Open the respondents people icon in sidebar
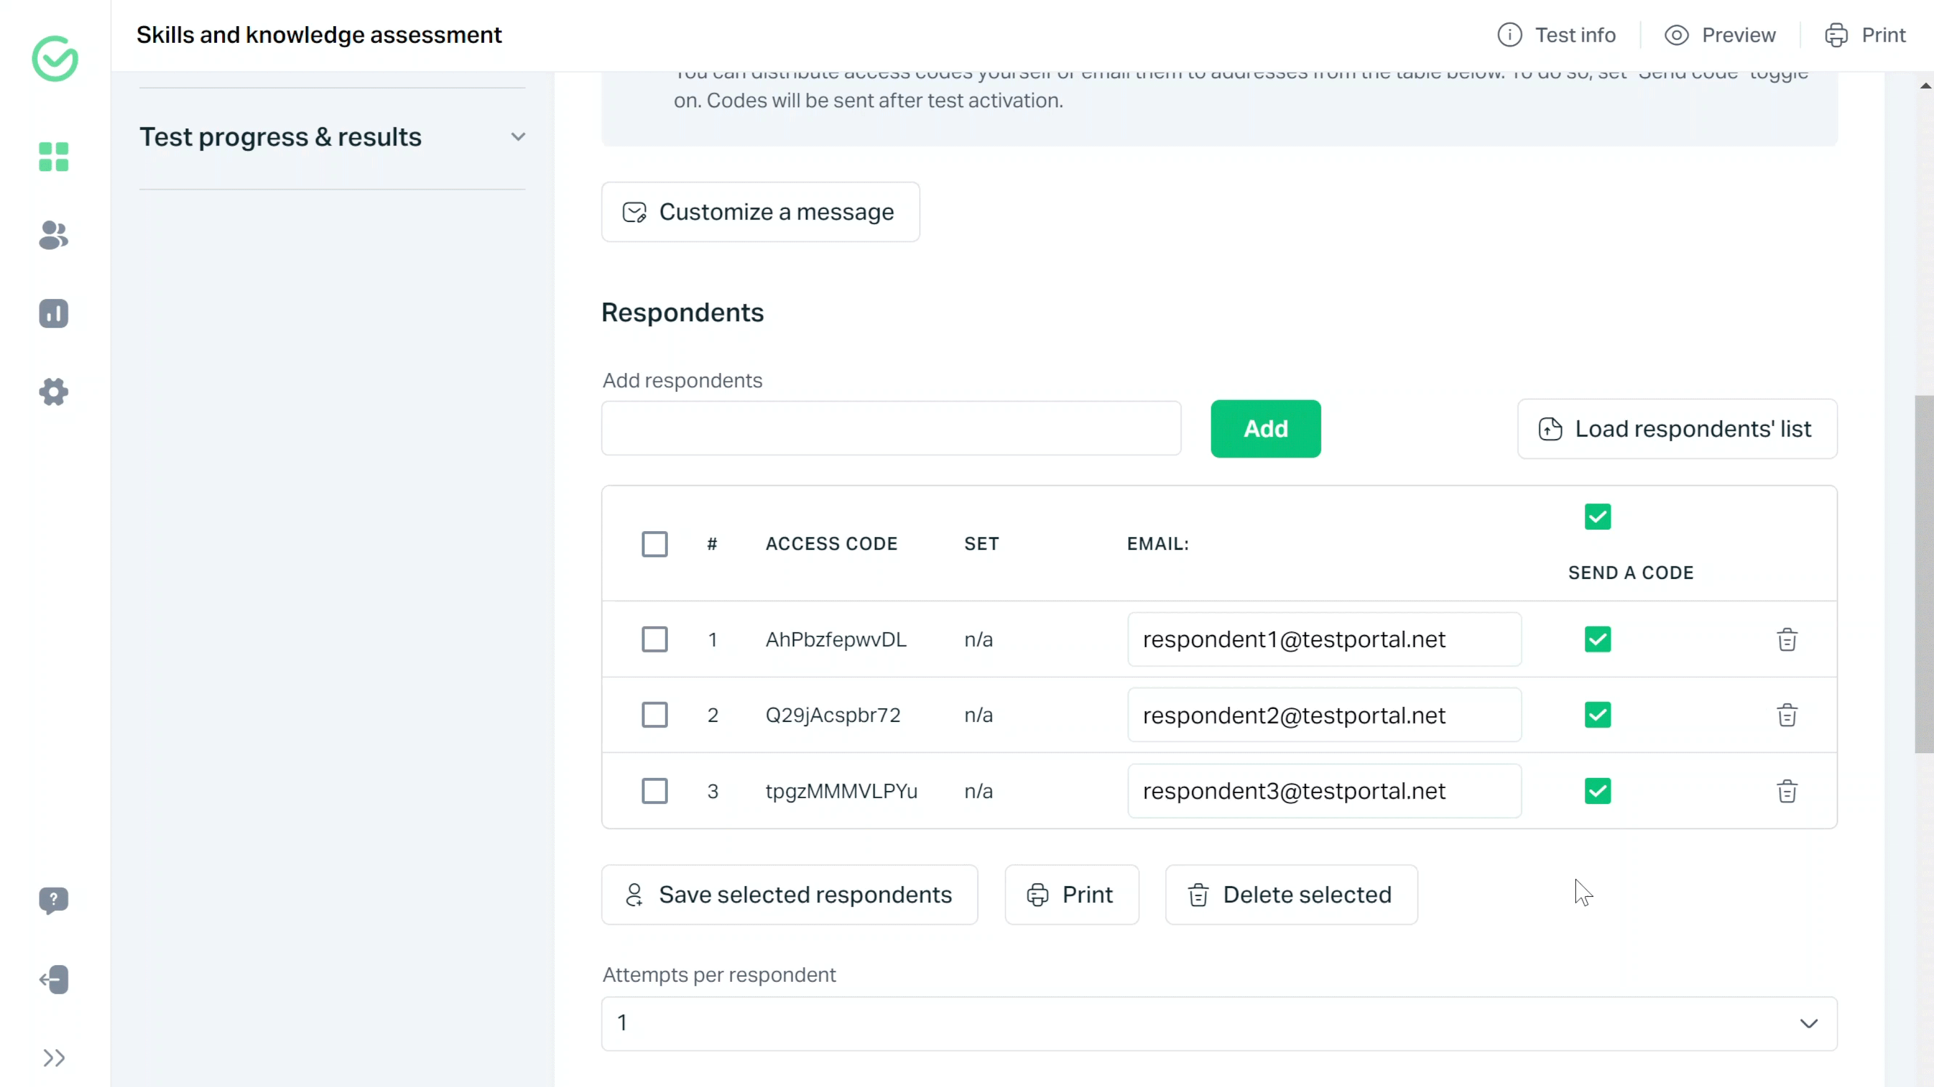Image resolution: width=1934 pixels, height=1087 pixels. click(53, 236)
